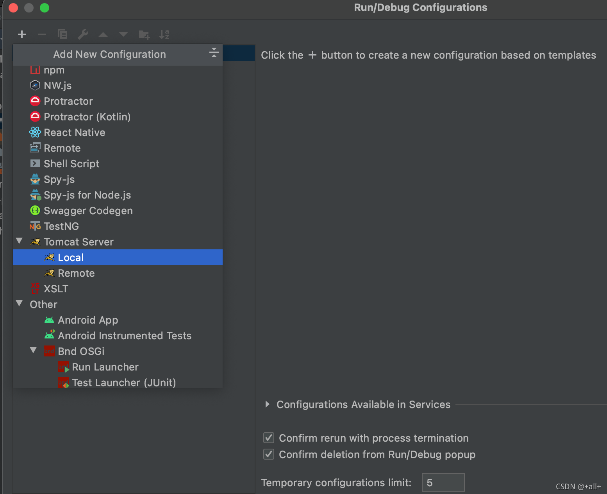Collapse the Bnd OSGi node arrow
607x494 pixels.
click(x=33, y=350)
